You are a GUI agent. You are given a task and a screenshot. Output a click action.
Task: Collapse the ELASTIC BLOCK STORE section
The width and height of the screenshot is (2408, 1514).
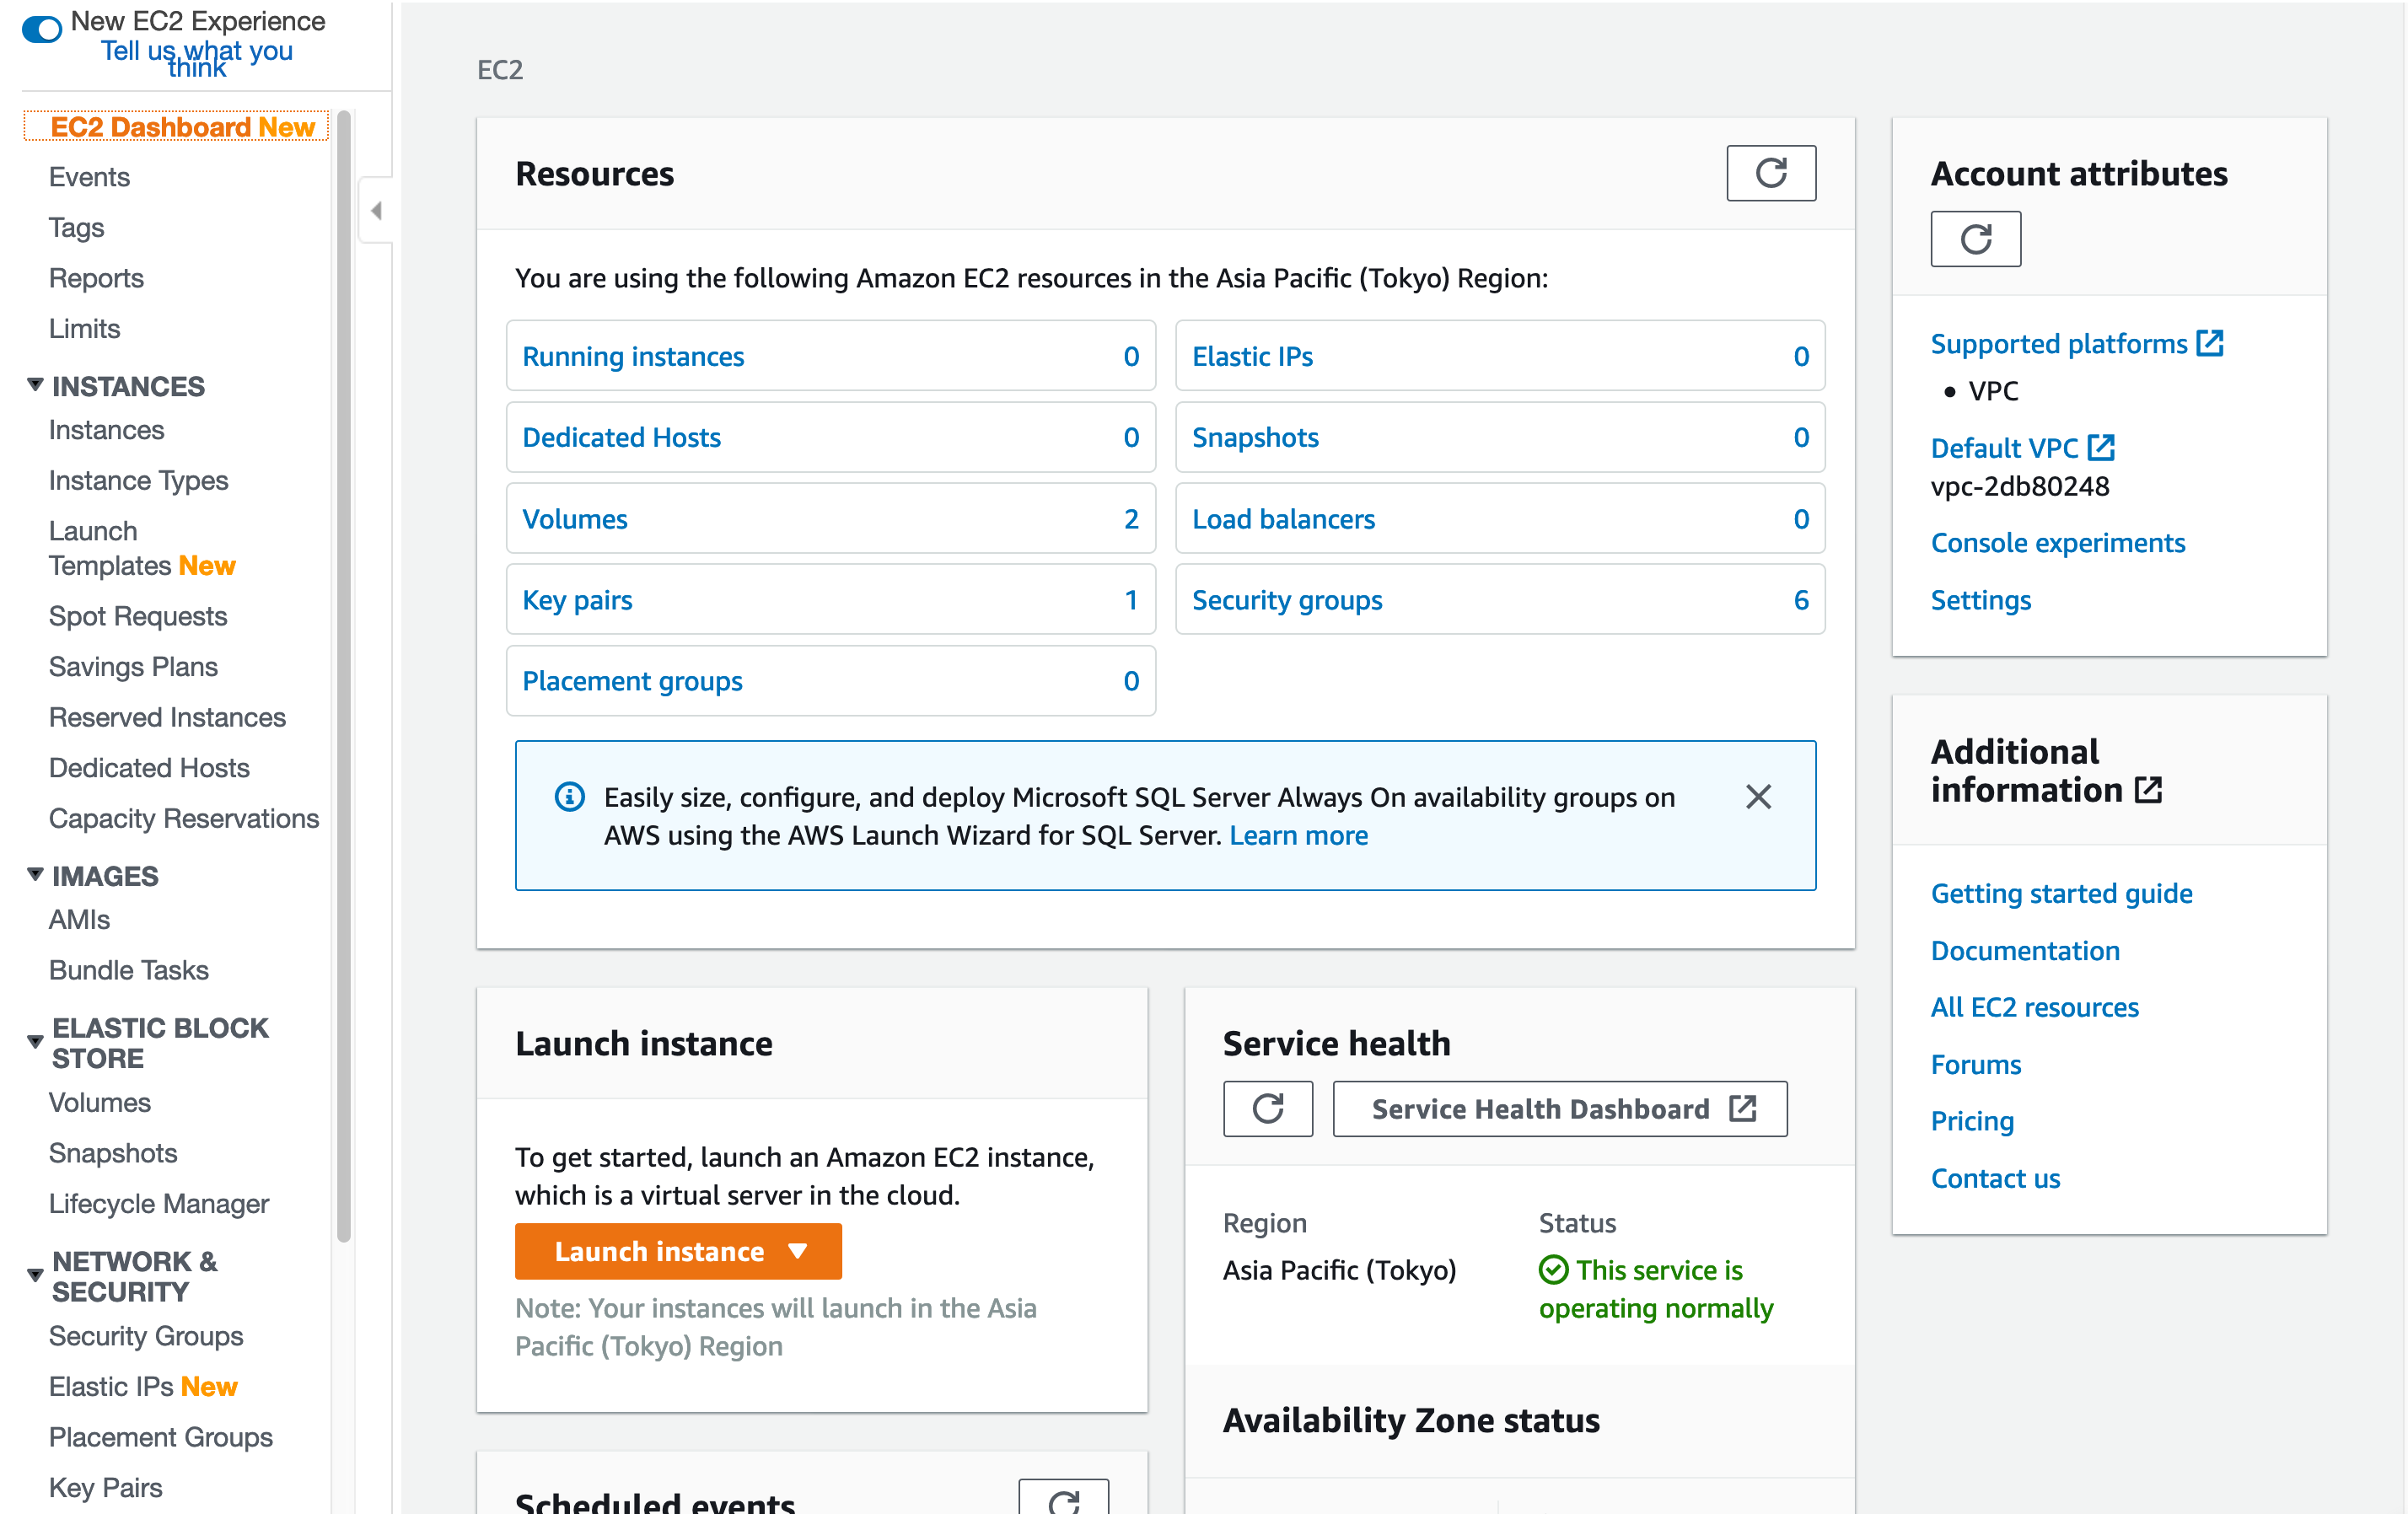(35, 1042)
